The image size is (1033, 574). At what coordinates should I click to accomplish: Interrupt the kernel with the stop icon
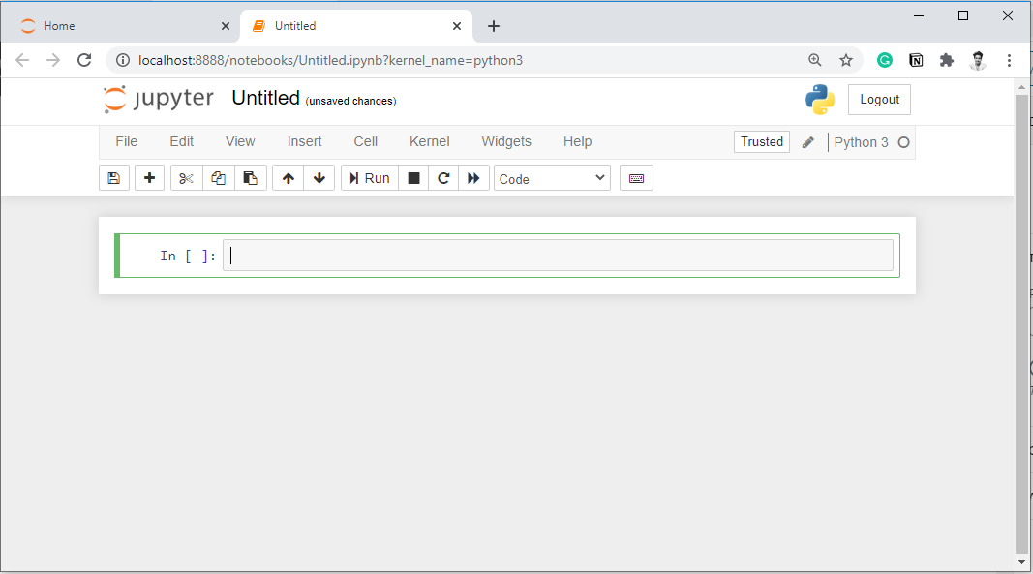click(413, 178)
